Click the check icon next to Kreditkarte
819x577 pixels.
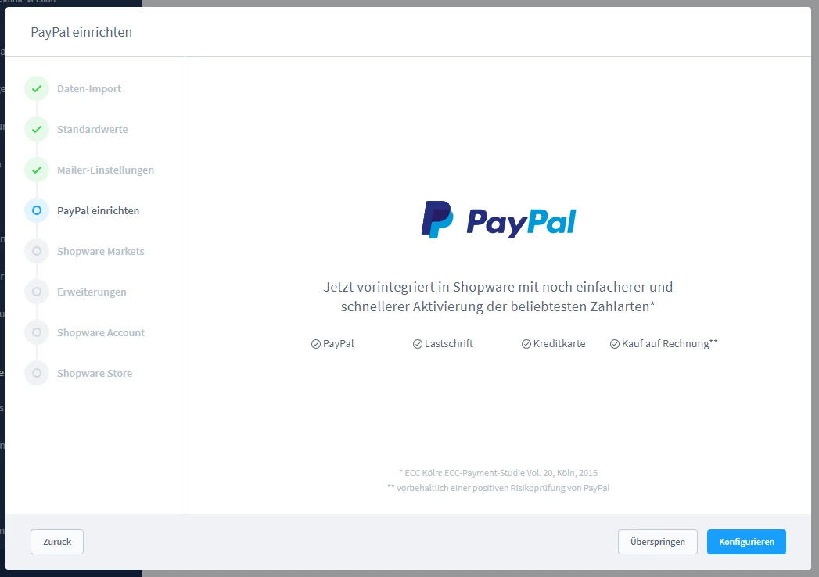[x=526, y=344]
